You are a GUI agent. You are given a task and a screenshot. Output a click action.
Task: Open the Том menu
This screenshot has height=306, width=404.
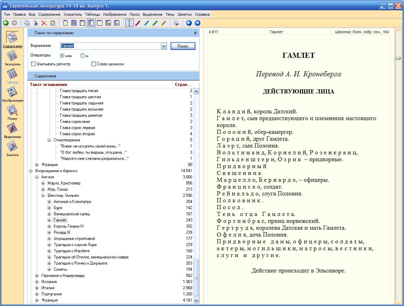(x=7, y=14)
